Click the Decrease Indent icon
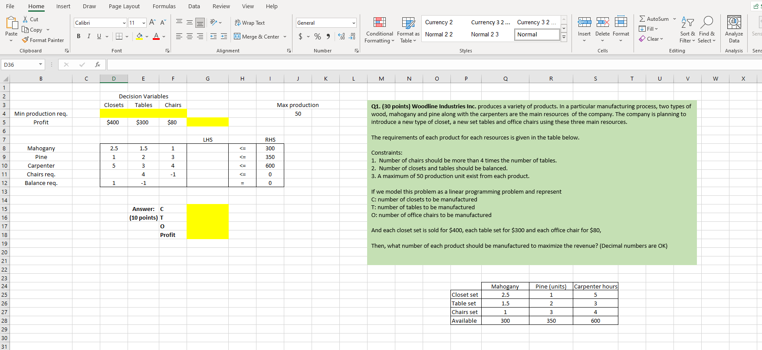The height and width of the screenshot is (350, 762). (x=213, y=36)
